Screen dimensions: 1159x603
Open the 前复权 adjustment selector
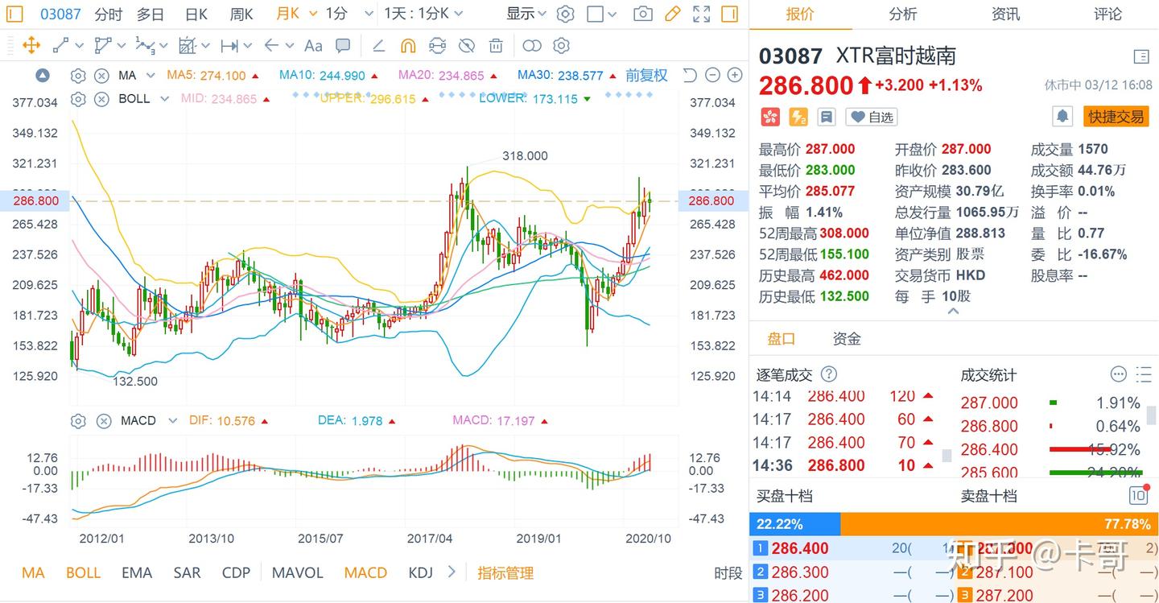[x=646, y=76]
